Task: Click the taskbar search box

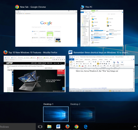Action: (x=18, y=126)
